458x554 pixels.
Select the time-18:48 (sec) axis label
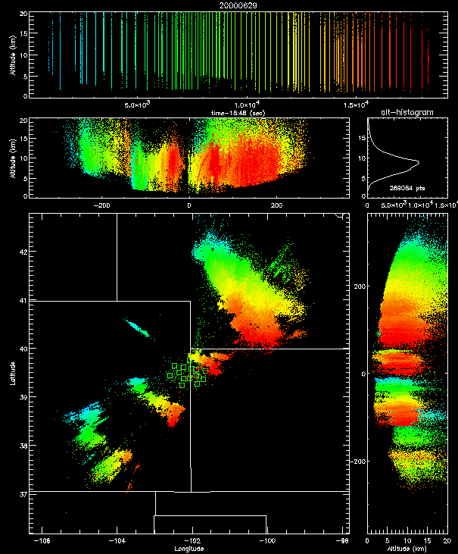(238, 113)
